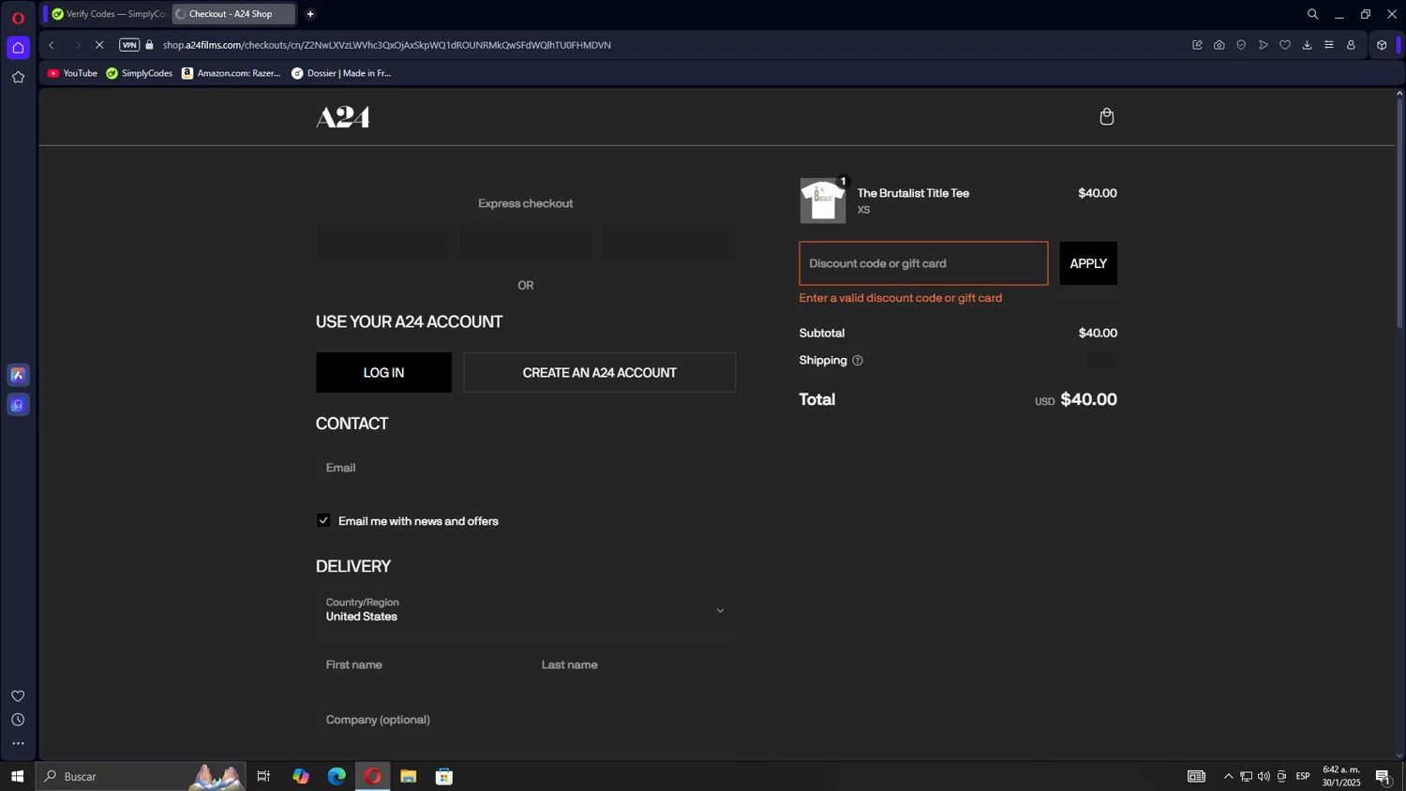Click the Last name field
This screenshot has width=1406, height=791.
click(x=634, y=664)
